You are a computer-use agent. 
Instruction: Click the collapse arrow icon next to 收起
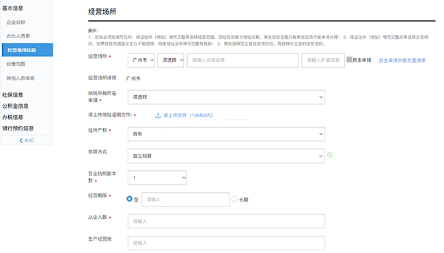tap(21, 140)
